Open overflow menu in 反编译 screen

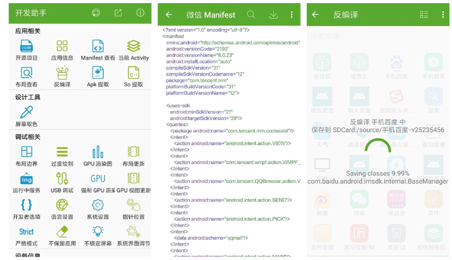point(443,15)
